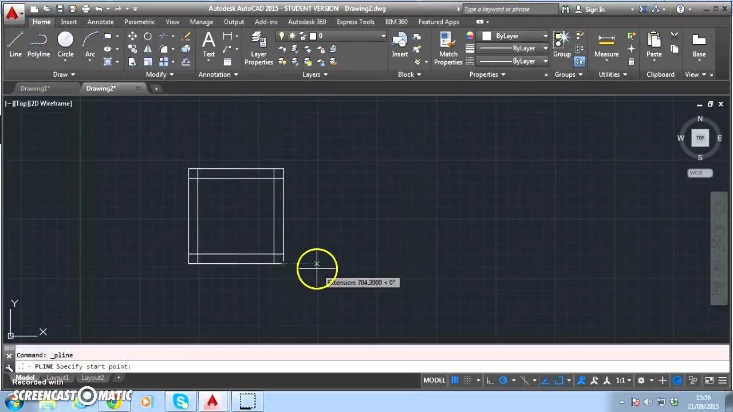Click the Erase tool icon
Screen dimensions: 733x412
coord(186,36)
